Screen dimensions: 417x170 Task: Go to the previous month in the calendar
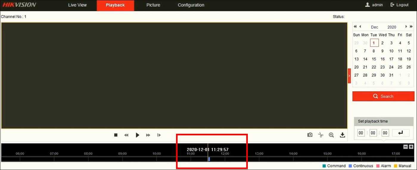pyautogui.click(x=360, y=27)
